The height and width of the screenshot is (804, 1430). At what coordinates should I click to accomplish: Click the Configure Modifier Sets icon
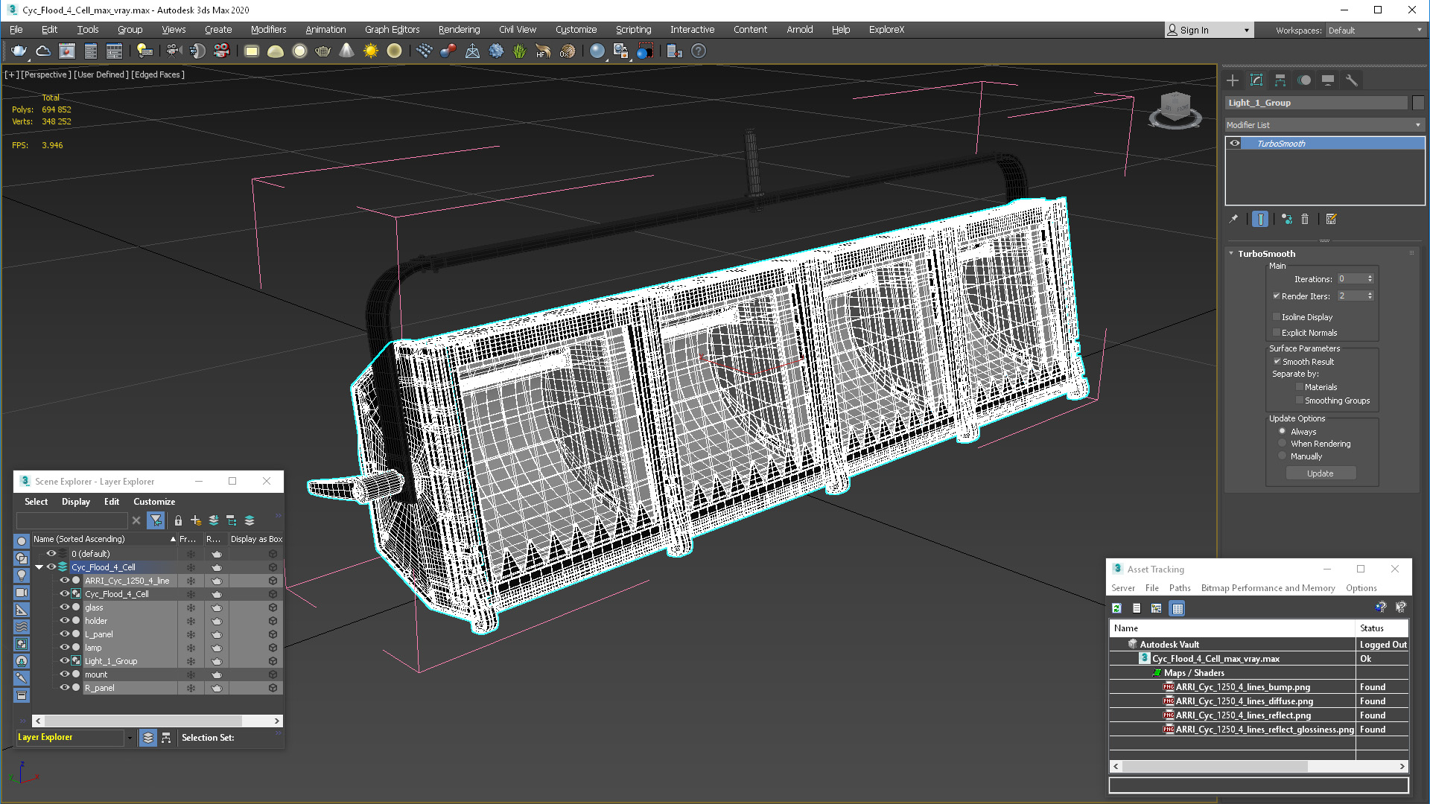[1332, 219]
